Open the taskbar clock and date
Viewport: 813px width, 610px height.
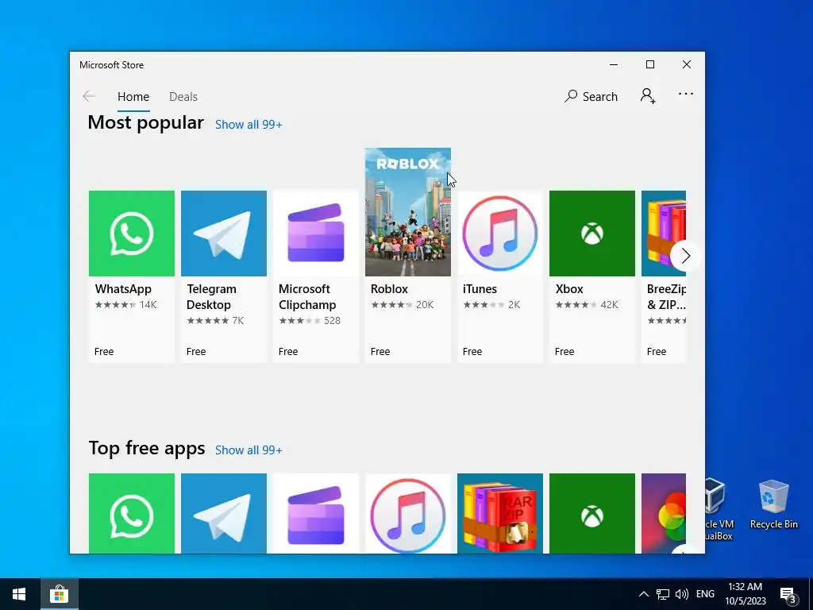pyautogui.click(x=745, y=594)
